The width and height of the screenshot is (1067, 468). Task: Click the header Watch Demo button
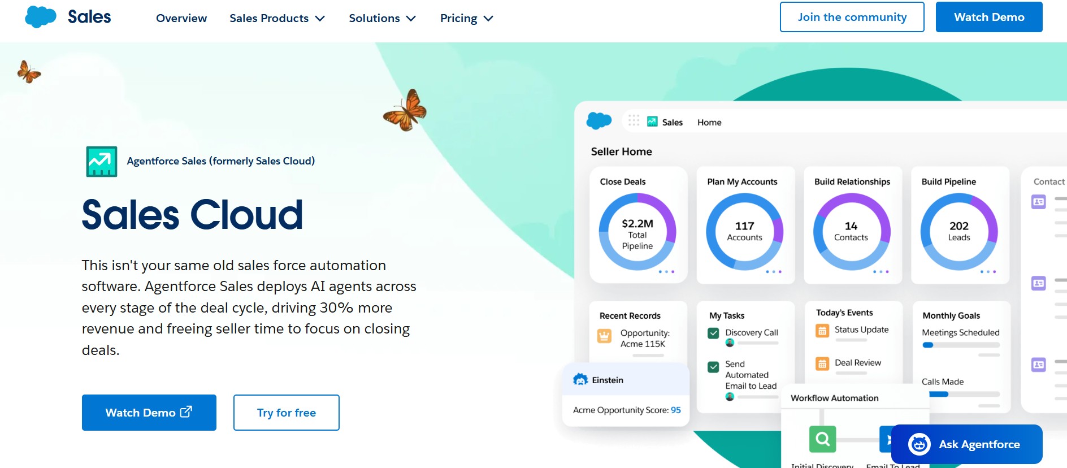pos(989,17)
